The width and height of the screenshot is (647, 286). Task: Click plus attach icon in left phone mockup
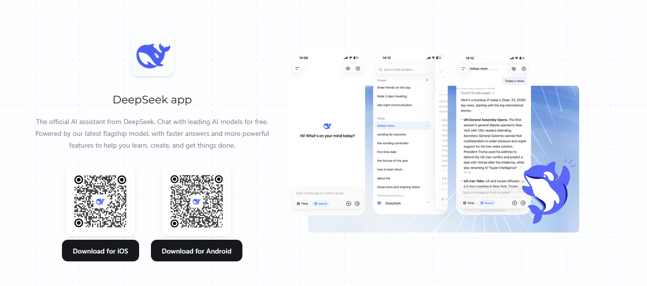coord(349,203)
